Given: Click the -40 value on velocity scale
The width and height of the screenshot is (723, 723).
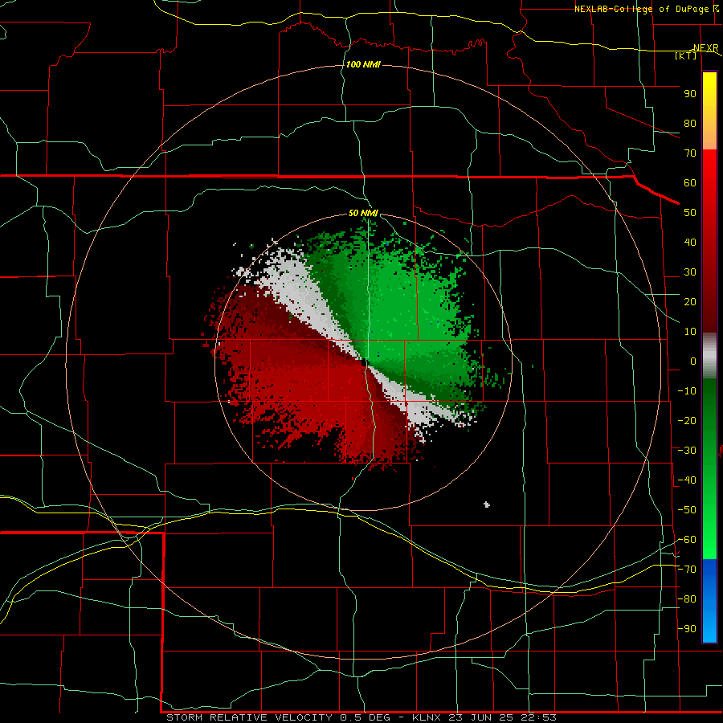Looking at the screenshot, I should point(687,480).
